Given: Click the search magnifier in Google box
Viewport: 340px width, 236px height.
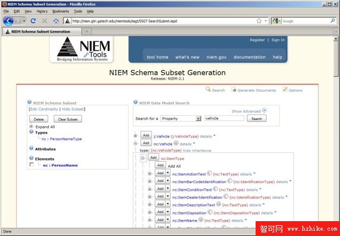Looking at the screenshot, I should point(333,21).
